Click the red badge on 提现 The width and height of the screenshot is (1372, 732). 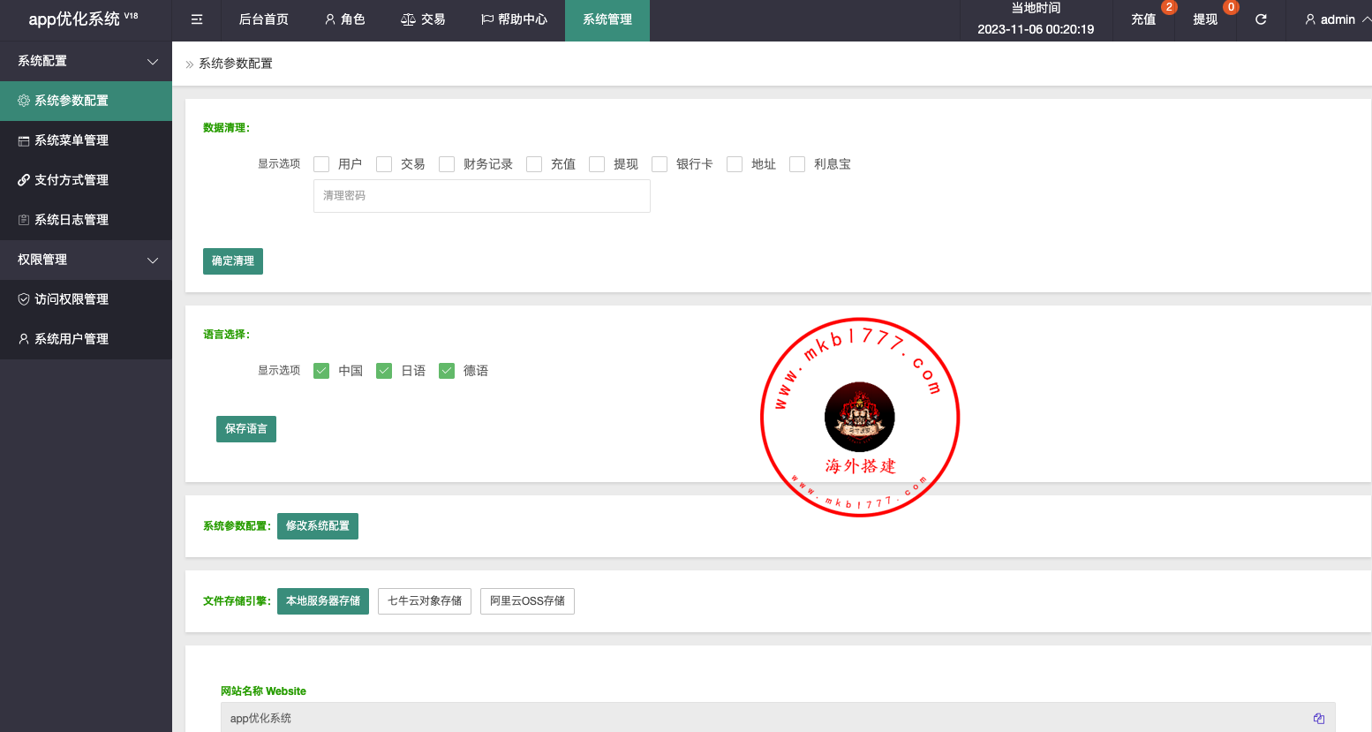[x=1231, y=7]
